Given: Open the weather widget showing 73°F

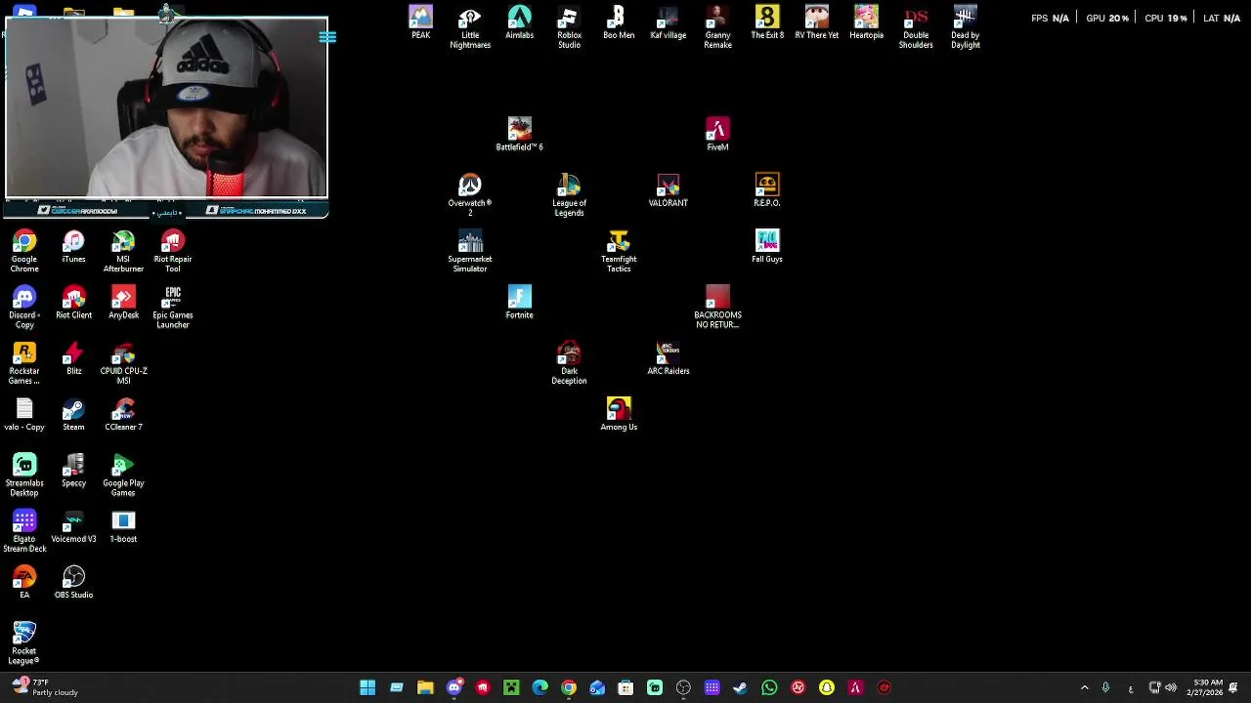Looking at the screenshot, I should (44, 687).
